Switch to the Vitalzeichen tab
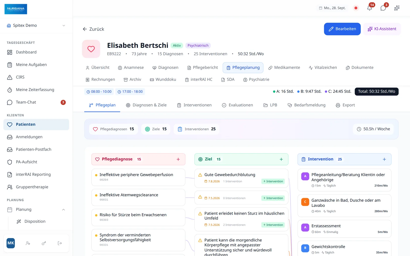This screenshot has height=256, width=410. tap(323, 68)
